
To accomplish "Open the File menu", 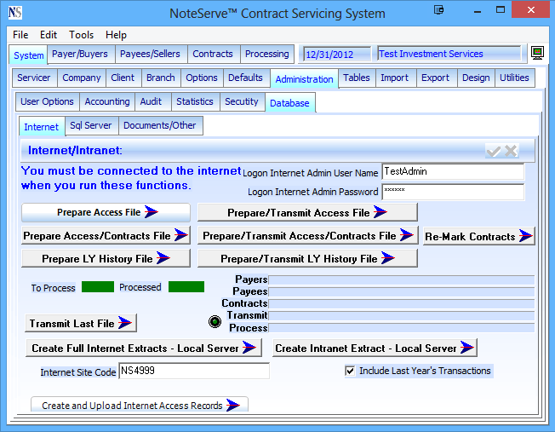I will tap(20, 35).
